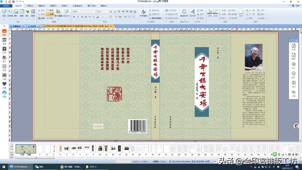Click the 查找和替换 button
Screen dimensions: 302x170
click(x=155, y=18)
